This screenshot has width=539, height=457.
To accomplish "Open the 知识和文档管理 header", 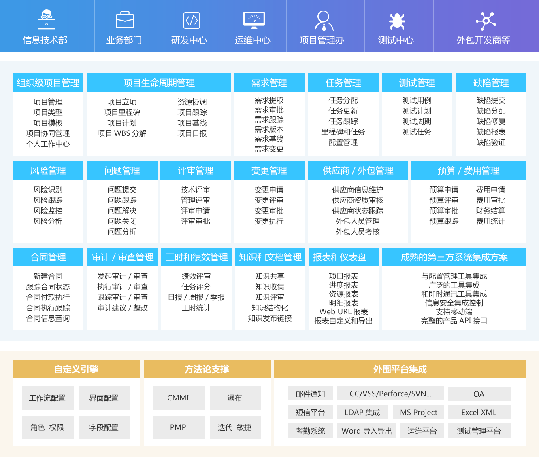I will [x=270, y=257].
